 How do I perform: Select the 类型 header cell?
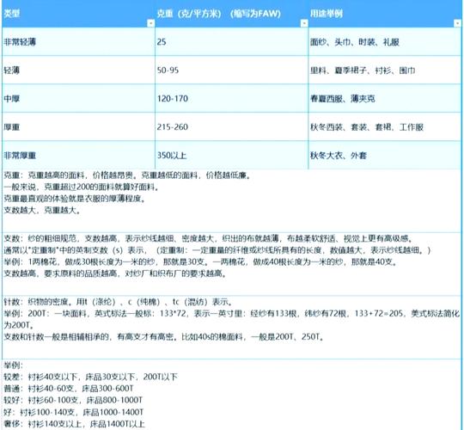point(78,14)
